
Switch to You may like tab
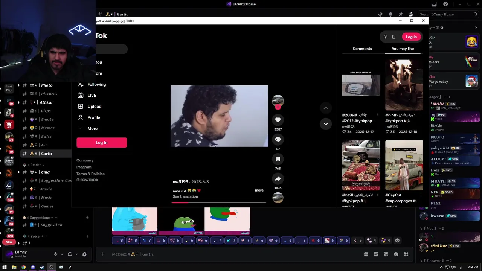point(403,49)
